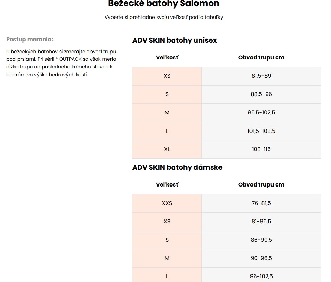Image resolution: width=331 pixels, height=282 pixels.
Task: Click the unisex XS size cell
Action: coord(167,76)
